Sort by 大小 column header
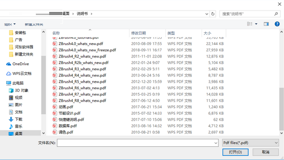The height and width of the screenshot is (160, 284). tap(207, 33)
